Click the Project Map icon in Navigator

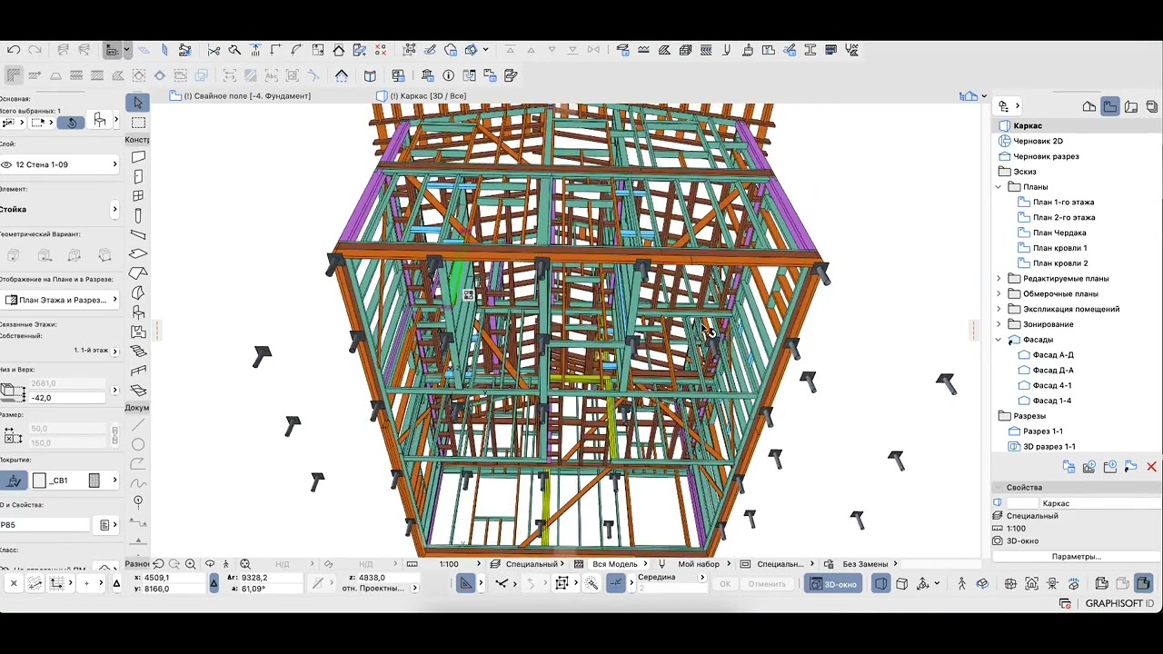click(1088, 106)
